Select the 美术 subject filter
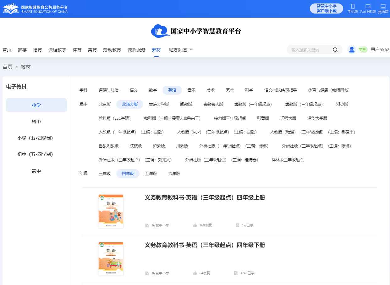The height and width of the screenshot is (285, 390). [211, 90]
